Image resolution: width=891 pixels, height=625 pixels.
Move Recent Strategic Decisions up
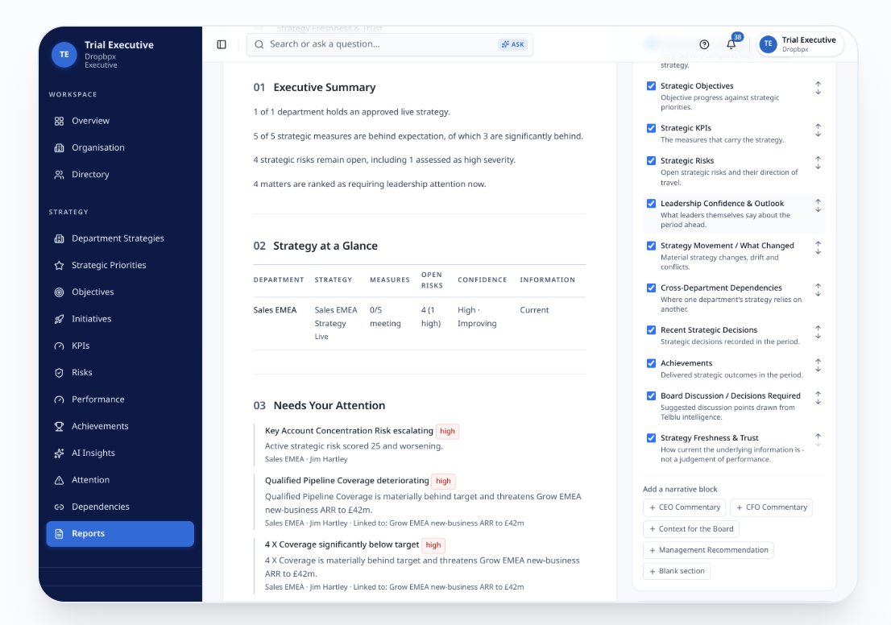coord(818,329)
